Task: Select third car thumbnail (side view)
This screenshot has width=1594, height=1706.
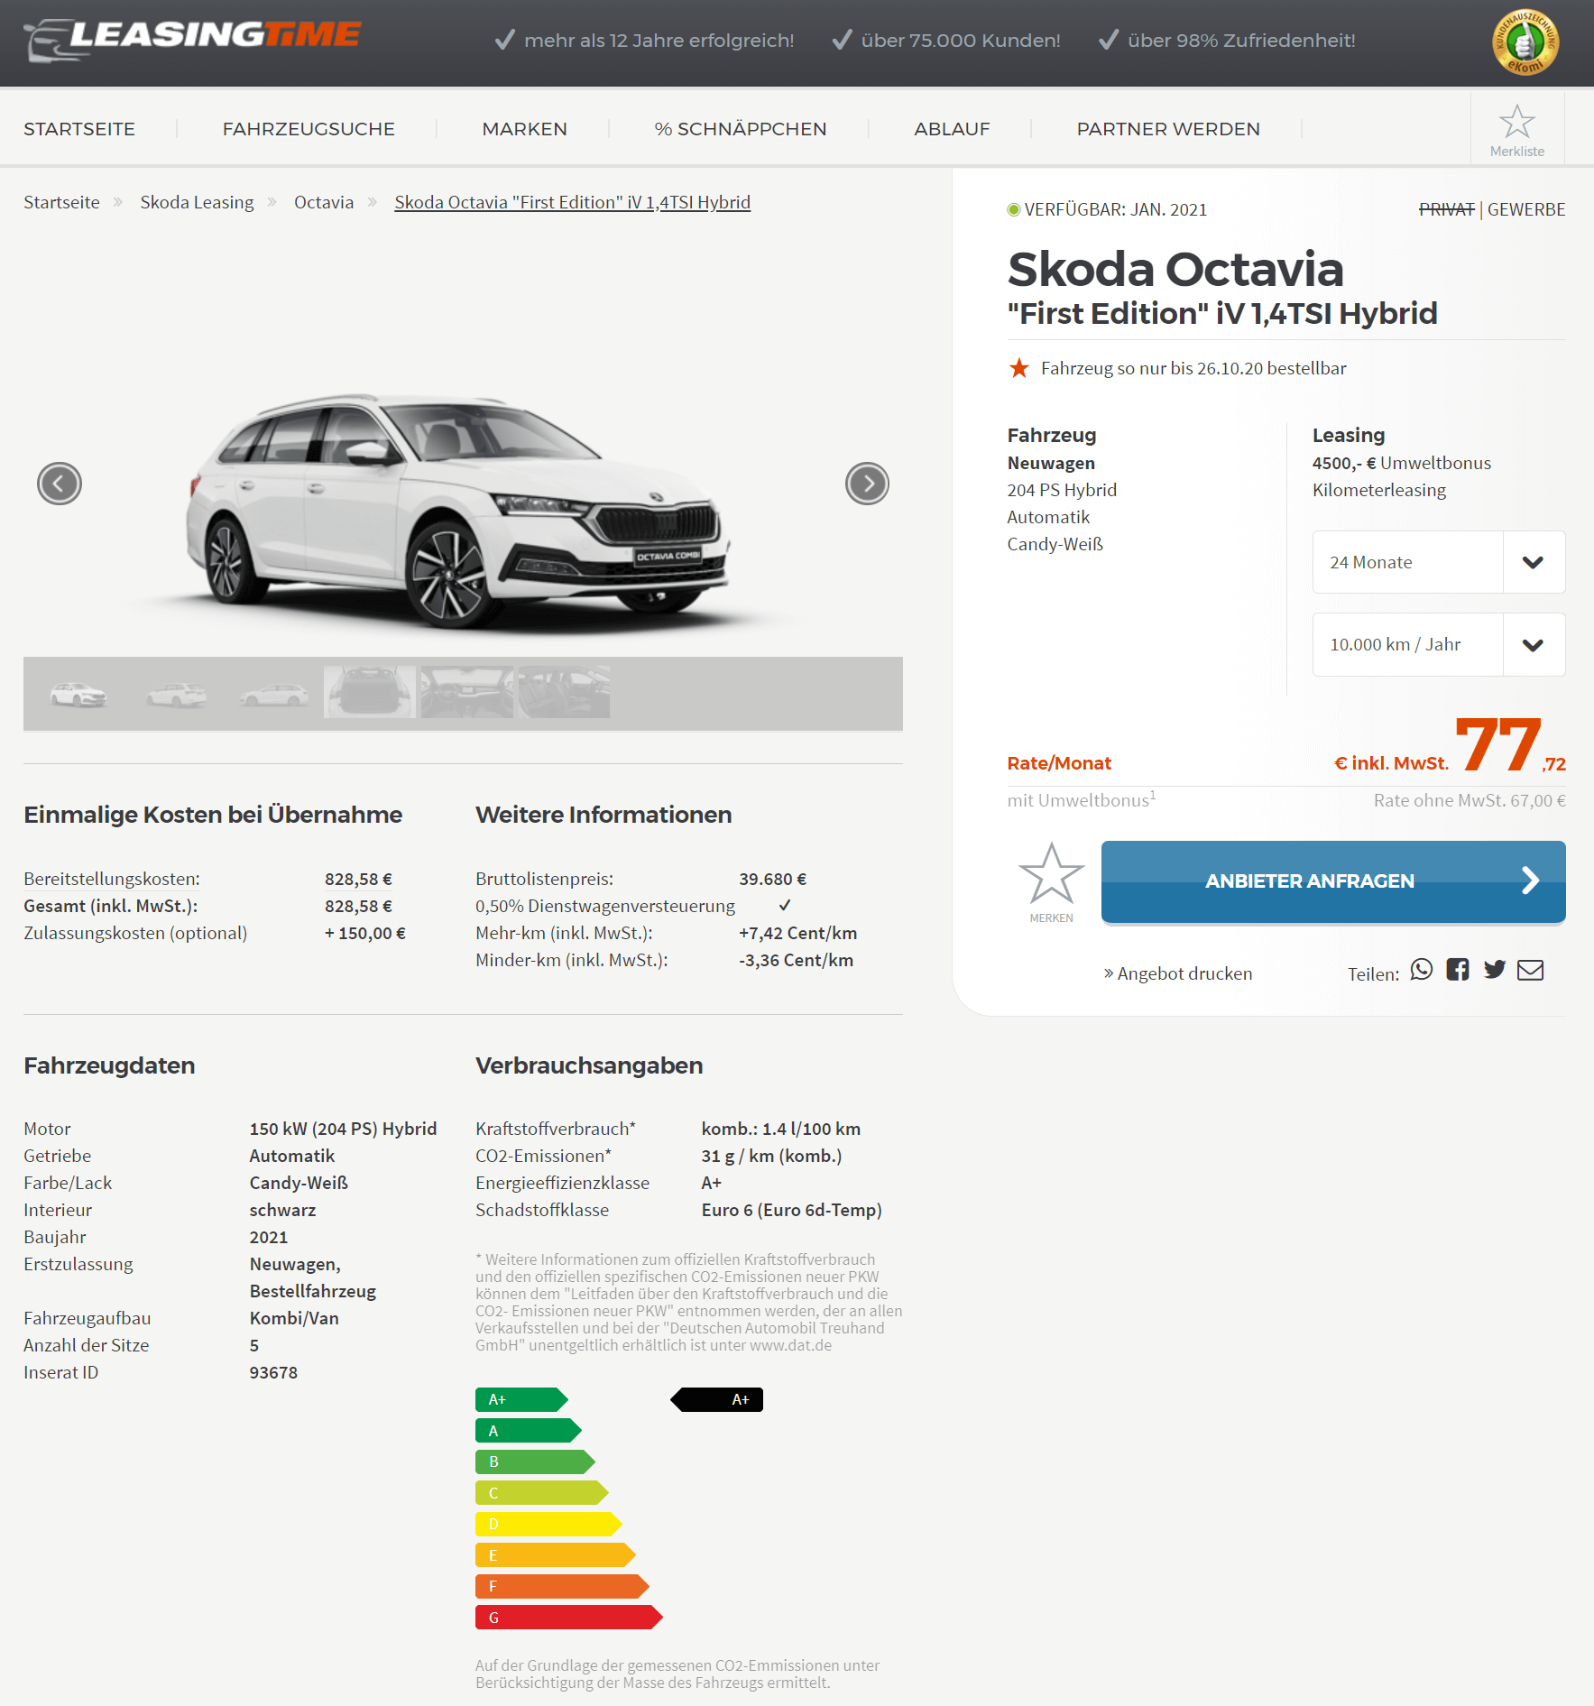Action: click(x=273, y=694)
